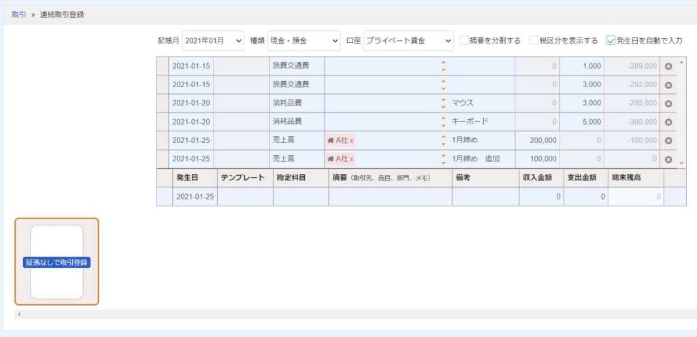Delete the キーボード row
Screen dimensions: 697x337
point(668,123)
